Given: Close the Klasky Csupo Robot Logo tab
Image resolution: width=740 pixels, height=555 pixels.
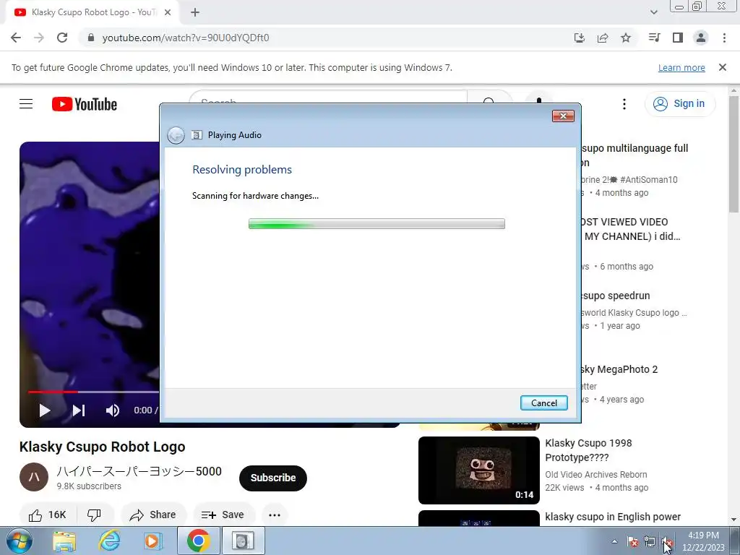Looking at the screenshot, I should pyautogui.click(x=168, y=13).
